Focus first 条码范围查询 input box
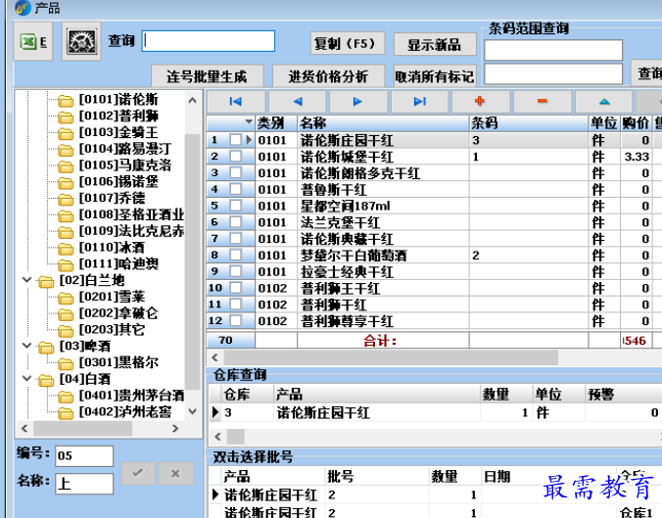 click(553, 50)
